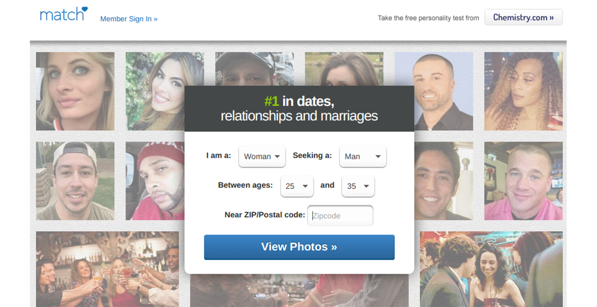Change maximum age dropdown showing 35

(358, 186)
